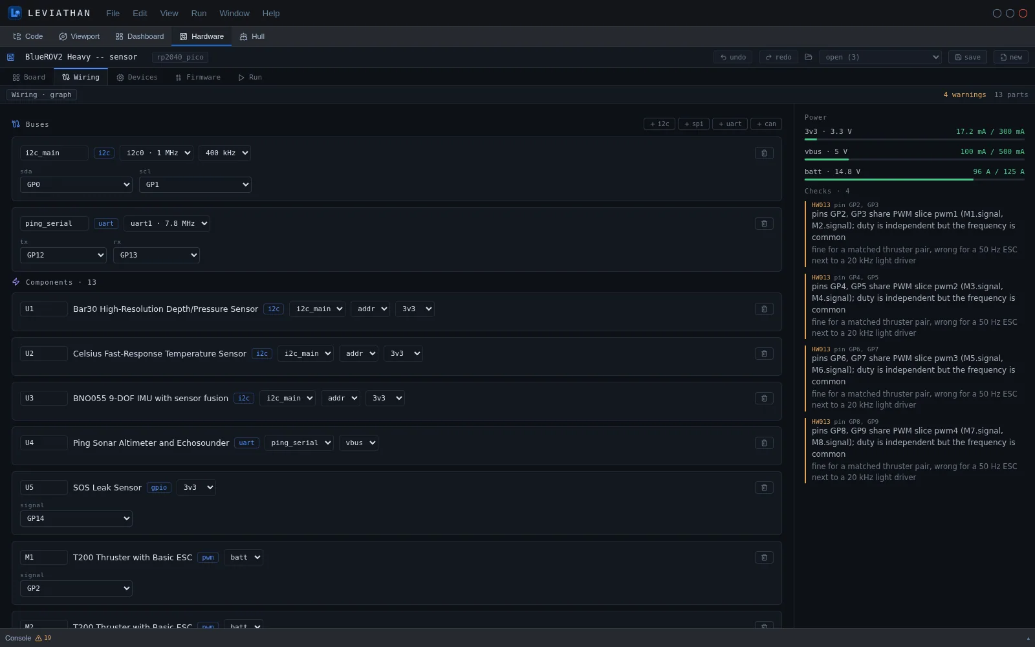This screenshot has height=647, width=1035.
Task: Switch to the Firmware tab
Action: click(x=198, y=78)
